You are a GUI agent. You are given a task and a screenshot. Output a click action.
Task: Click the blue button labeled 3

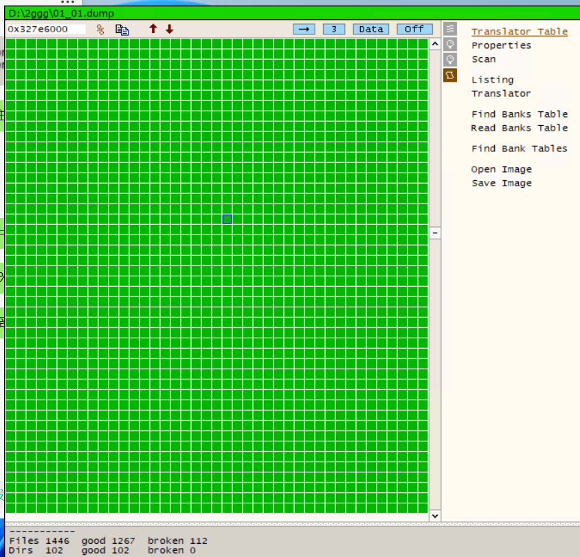[x=334, y=30]
